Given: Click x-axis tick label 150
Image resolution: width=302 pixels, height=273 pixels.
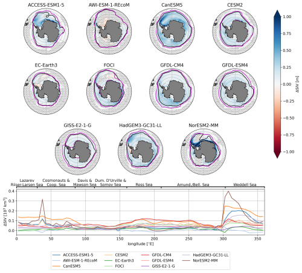Looking at the screenshot, I should [x=120, y=239].
